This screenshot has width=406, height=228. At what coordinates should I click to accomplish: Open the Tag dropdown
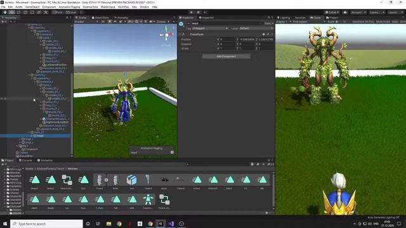point(210,28)
